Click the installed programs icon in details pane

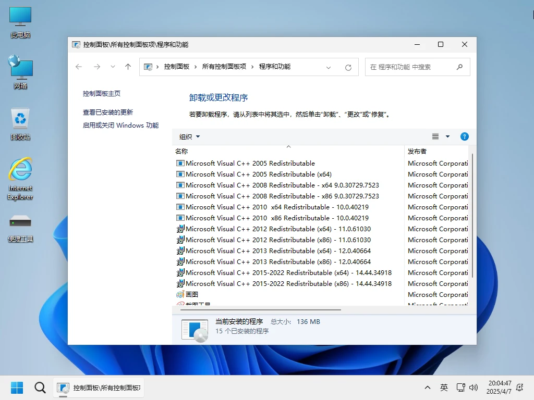(x=195, y=330)
